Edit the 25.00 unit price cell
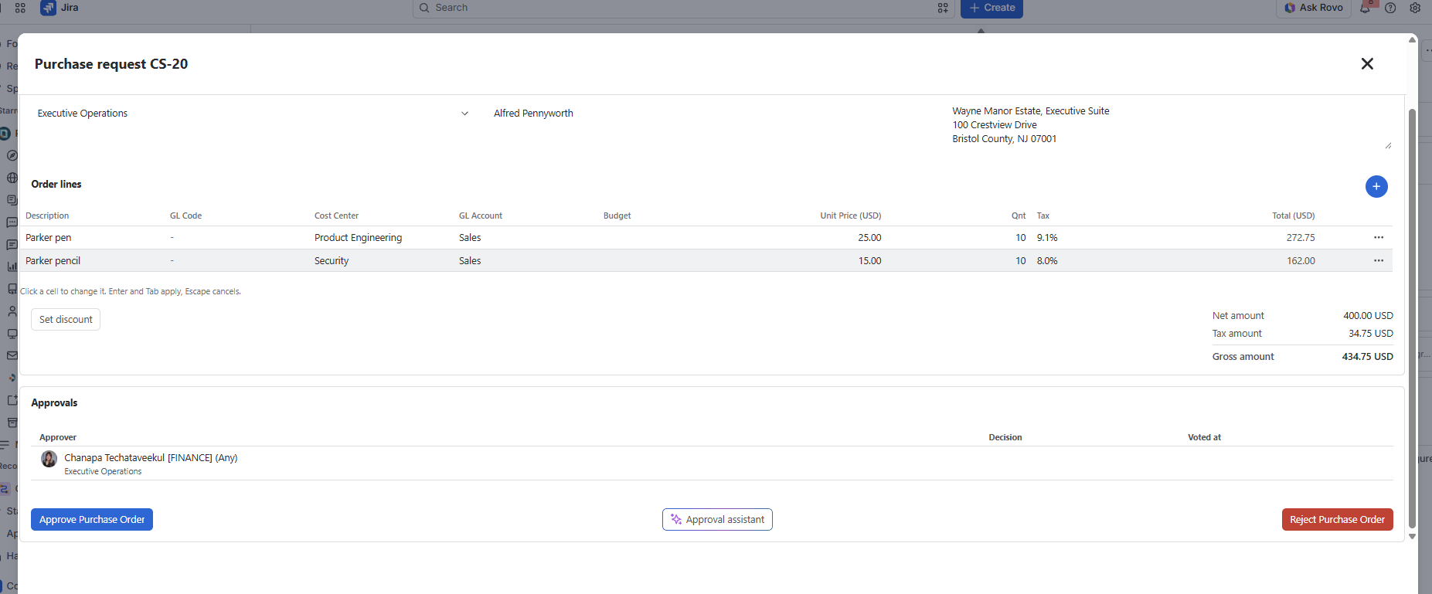The image size is (1432, 594). (x=869, y=238)
